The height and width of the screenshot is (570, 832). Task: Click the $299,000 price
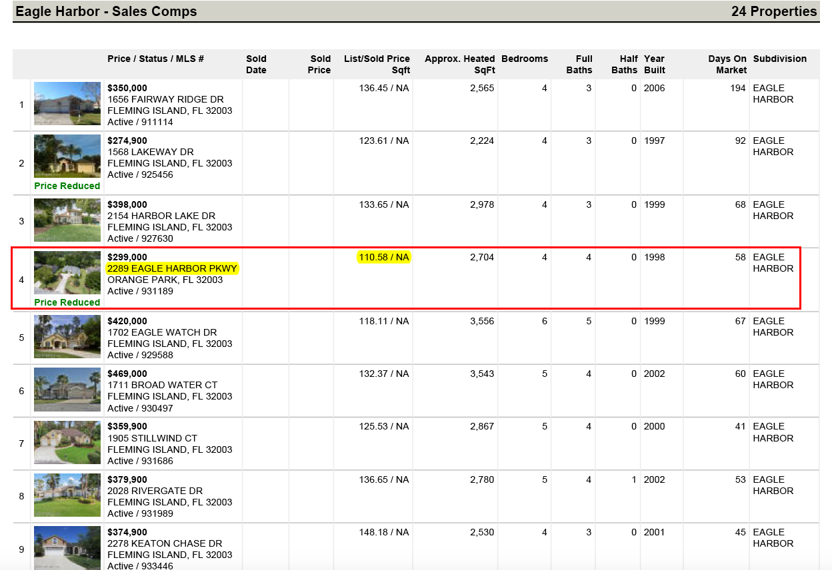[127, 257]
